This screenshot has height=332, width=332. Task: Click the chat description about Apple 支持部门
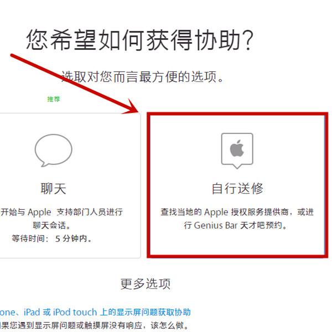61,212
